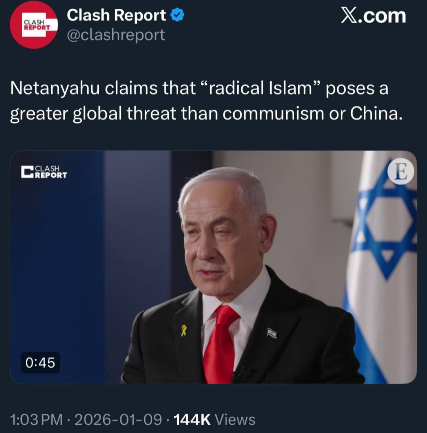Click the 0:45 video duration badge
Screen dimensions: 427x433
(x=40, y=363)
